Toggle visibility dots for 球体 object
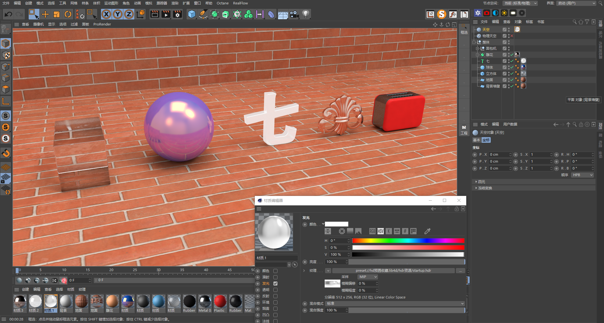This screenshot has height=323, width=604. pos(509,67)
